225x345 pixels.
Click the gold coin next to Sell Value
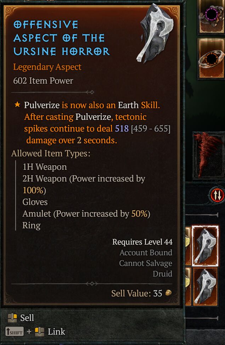coord(168,293)
